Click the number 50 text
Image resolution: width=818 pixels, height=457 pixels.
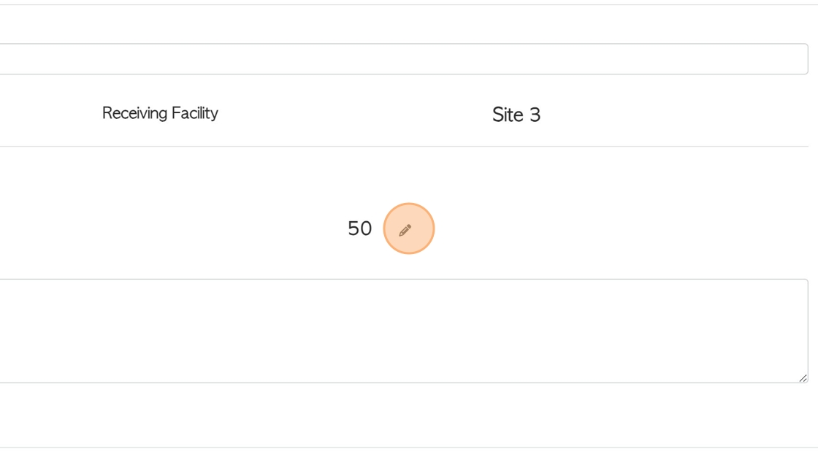(359, 228)
